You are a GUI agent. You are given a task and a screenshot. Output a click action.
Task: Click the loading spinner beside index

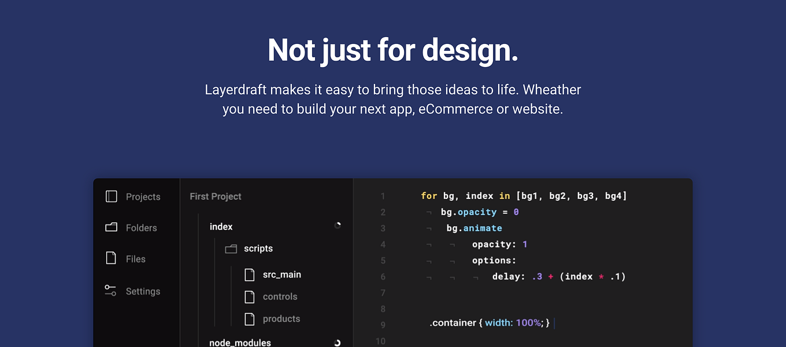[x=338, y=226]
